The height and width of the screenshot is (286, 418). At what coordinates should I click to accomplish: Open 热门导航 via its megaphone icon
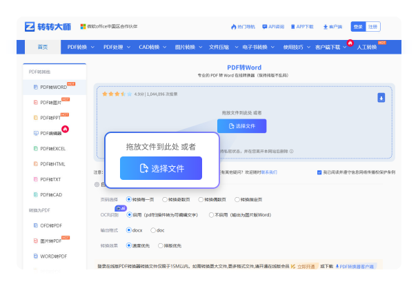coord(230,27)
